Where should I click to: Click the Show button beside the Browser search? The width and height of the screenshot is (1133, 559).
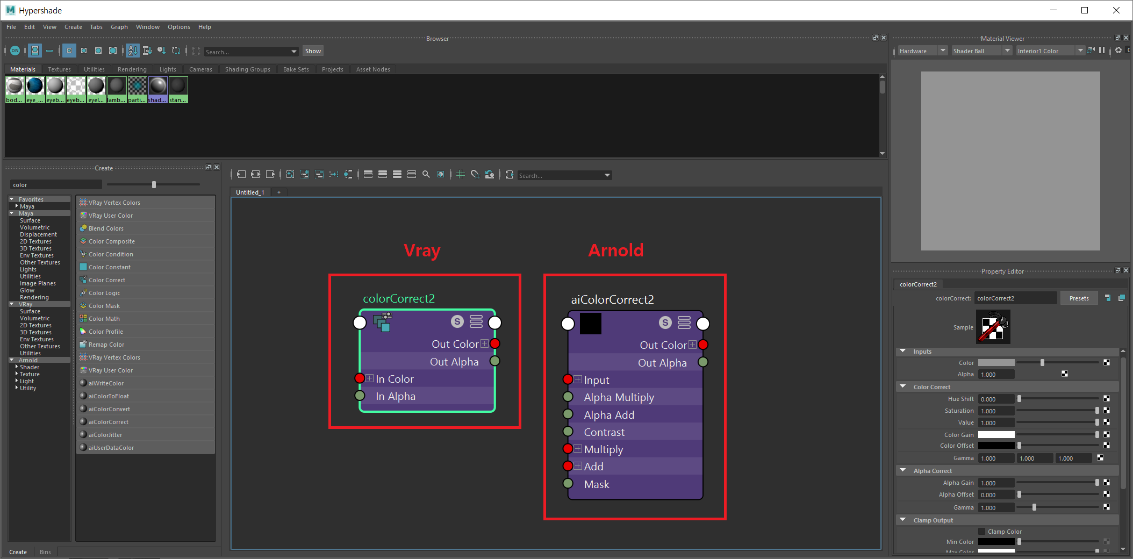(313, 51)
